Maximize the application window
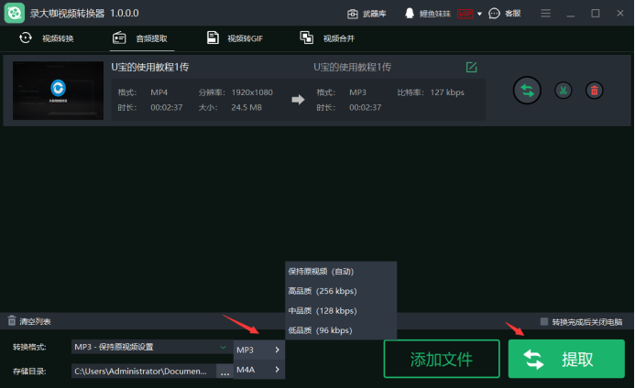This screenshot has height=388, width=635. [x=596, y=14]
